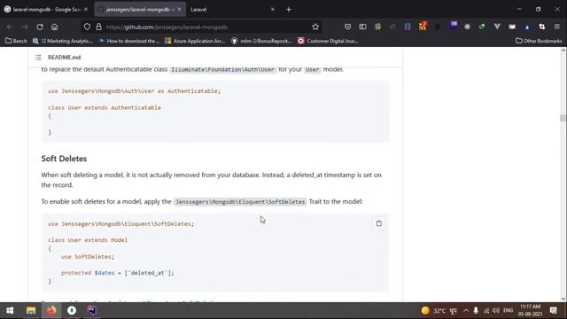Image resolution: width=567 pixels, height=319 pixels.
Task: Open the 12 Marketing Analytic bookmark
Action: coord(63,41)
